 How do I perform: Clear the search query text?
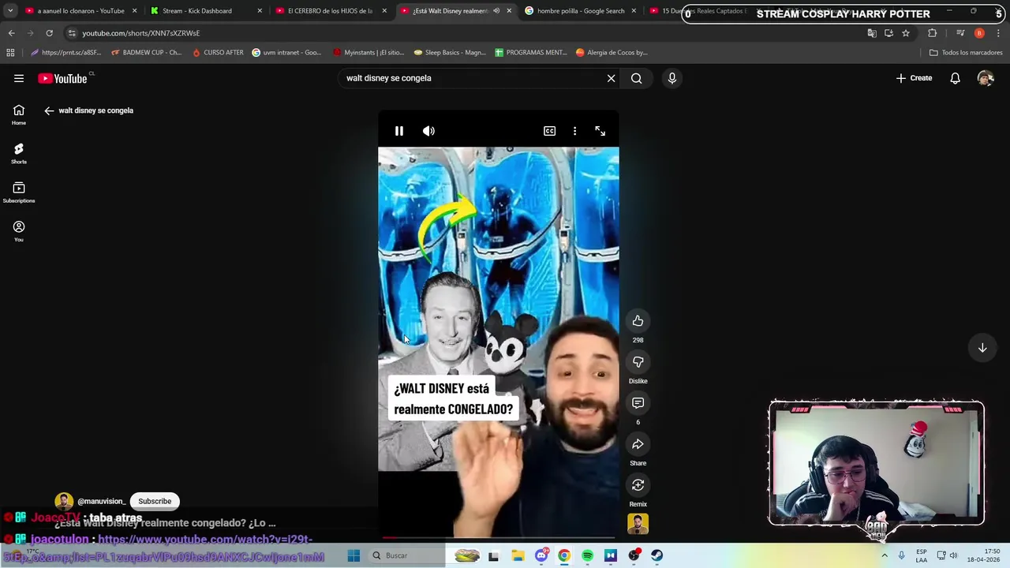(x=611, y=78)
